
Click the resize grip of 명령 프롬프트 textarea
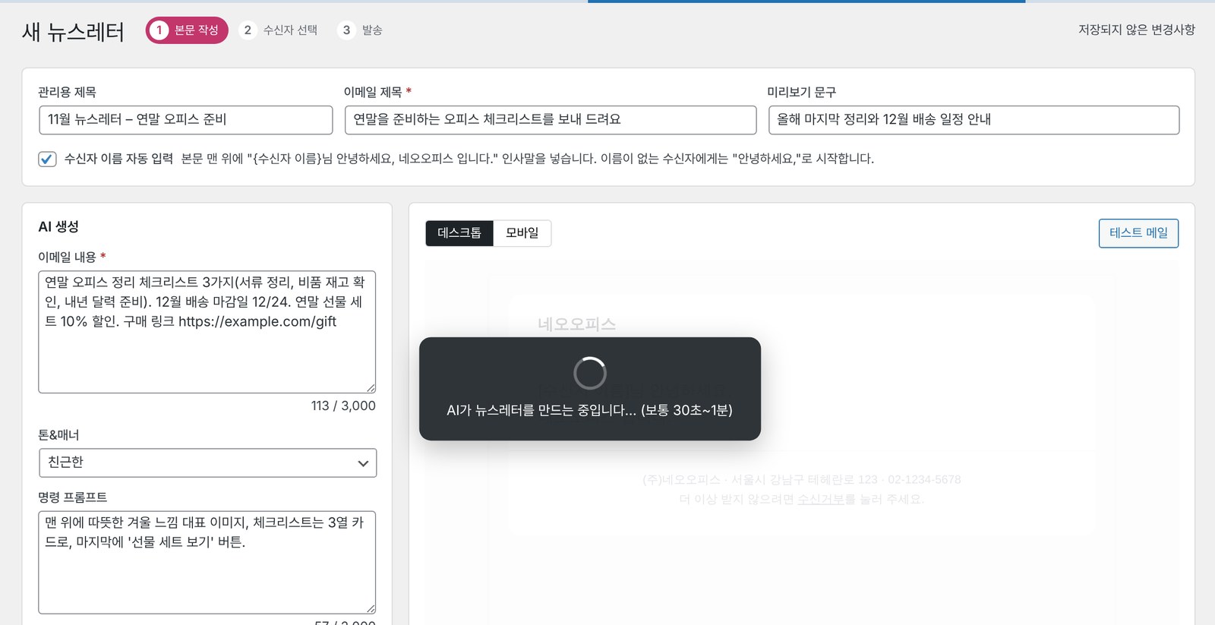point(371,608)
